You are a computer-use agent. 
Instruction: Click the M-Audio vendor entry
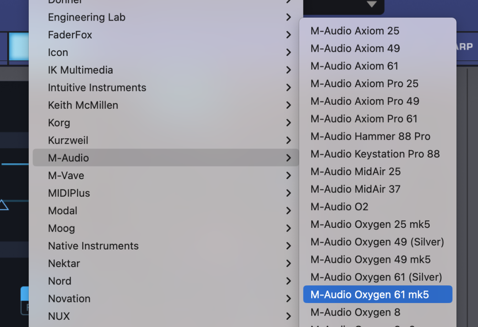point(68,158)
